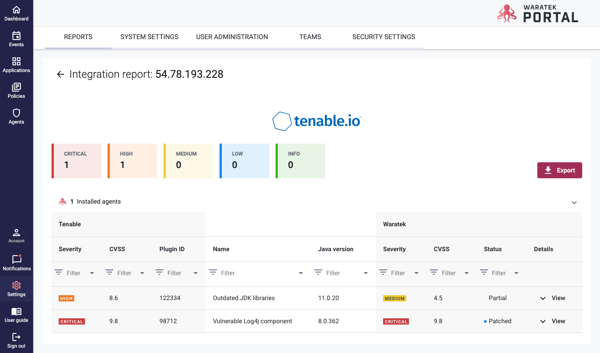
Task: Click the Waratek MEDIUM severity badge
Action: tap(395, 298)
